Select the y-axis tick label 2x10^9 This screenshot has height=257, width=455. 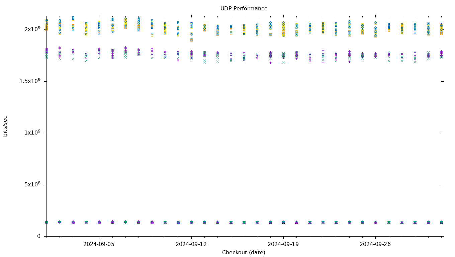tap(32, 29)
